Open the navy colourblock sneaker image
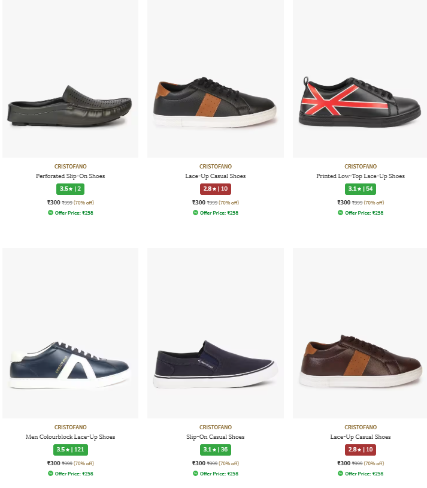 pos(70,333)
